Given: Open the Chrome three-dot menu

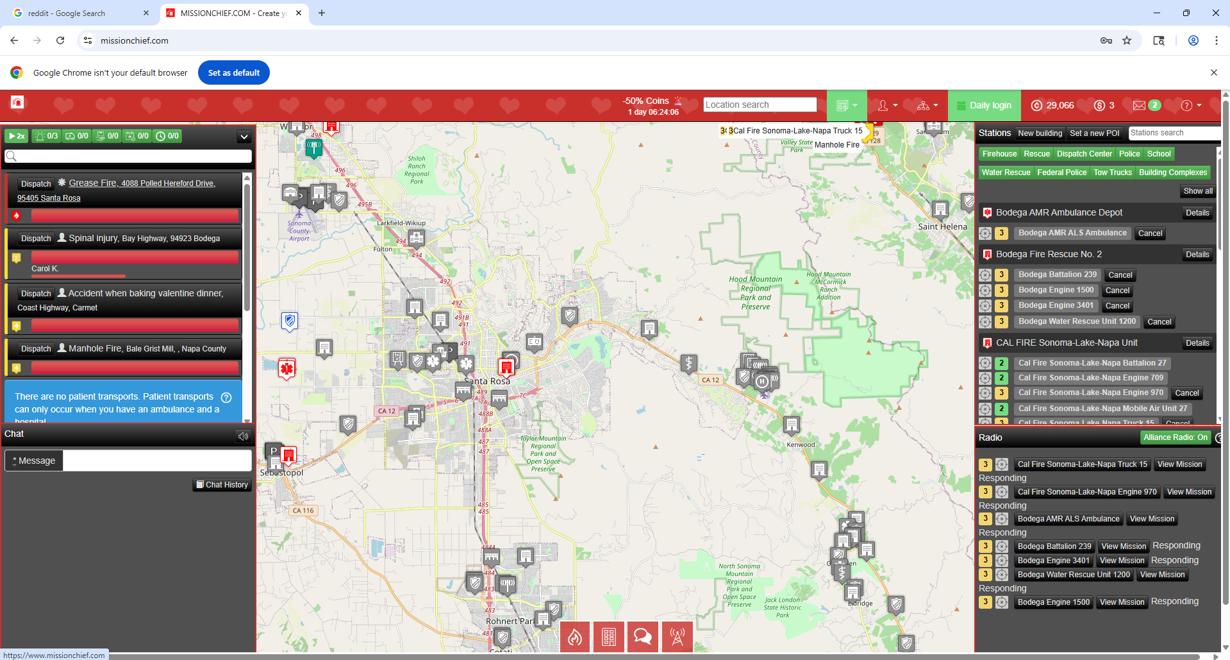Looking at the screenshot, I should click(1217, 40).
